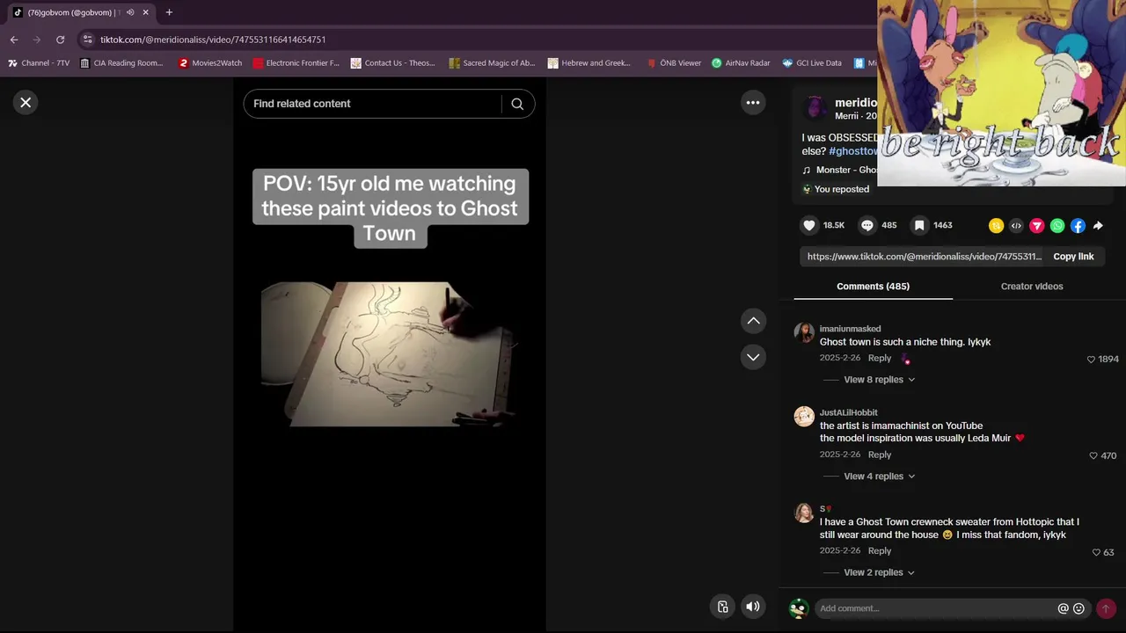The width and height of the screenshot is (1126, 633).
Task: Like the video with the heart icon
Action: [809, 225]
